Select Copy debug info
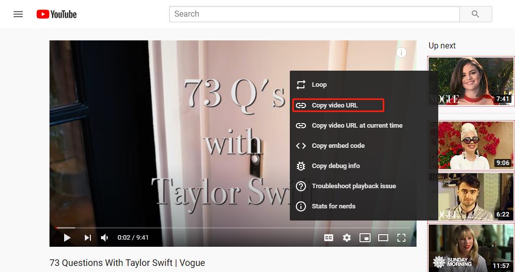The width and height of the screenshot is (515, 272). click(x=364, y=166)
